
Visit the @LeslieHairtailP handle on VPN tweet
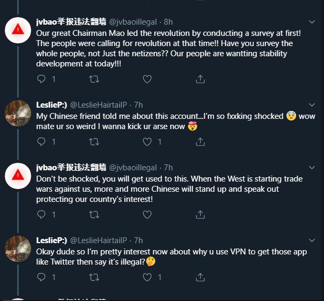[99, 240]
